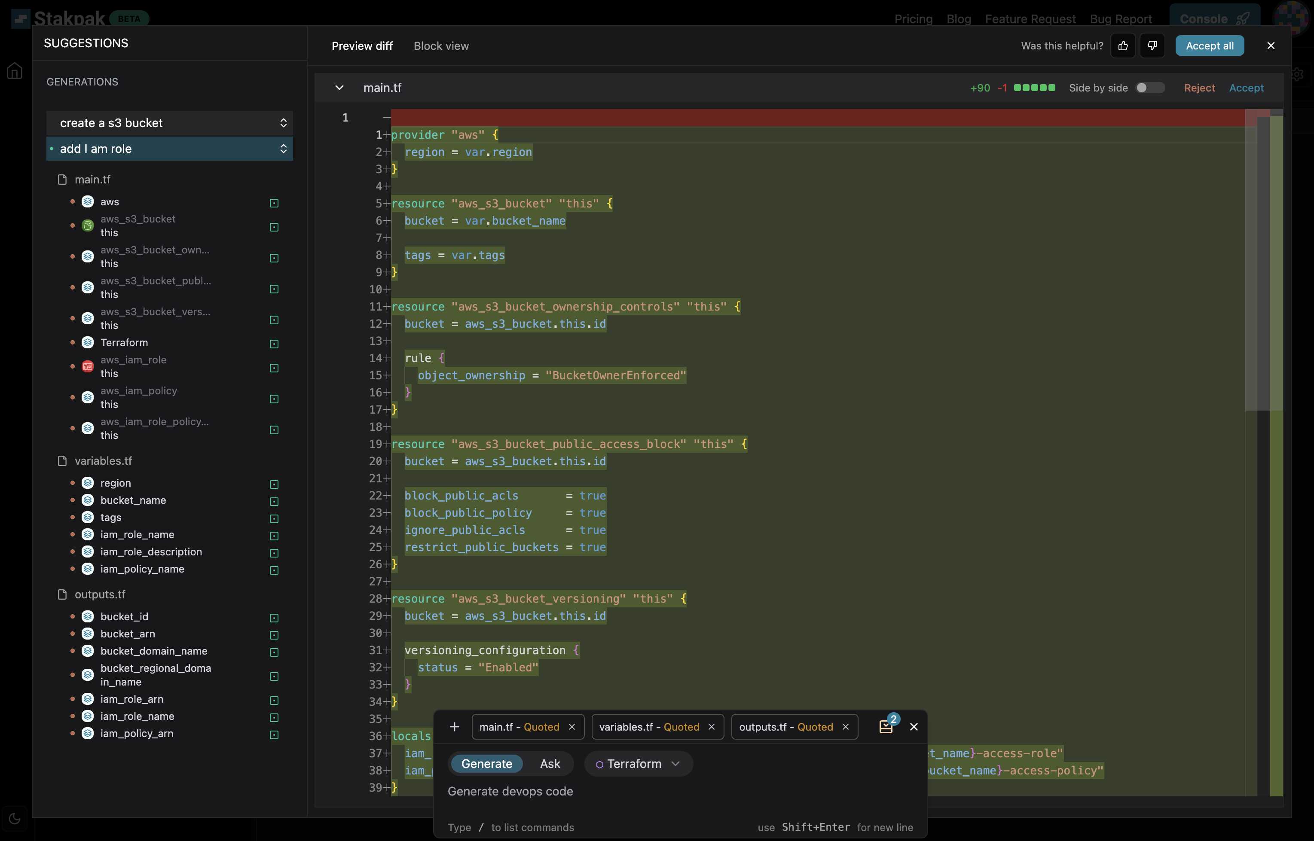Screen dimensions: 1314x841
Task: Select the Ask mode
Action: click(x=550, y=763)
